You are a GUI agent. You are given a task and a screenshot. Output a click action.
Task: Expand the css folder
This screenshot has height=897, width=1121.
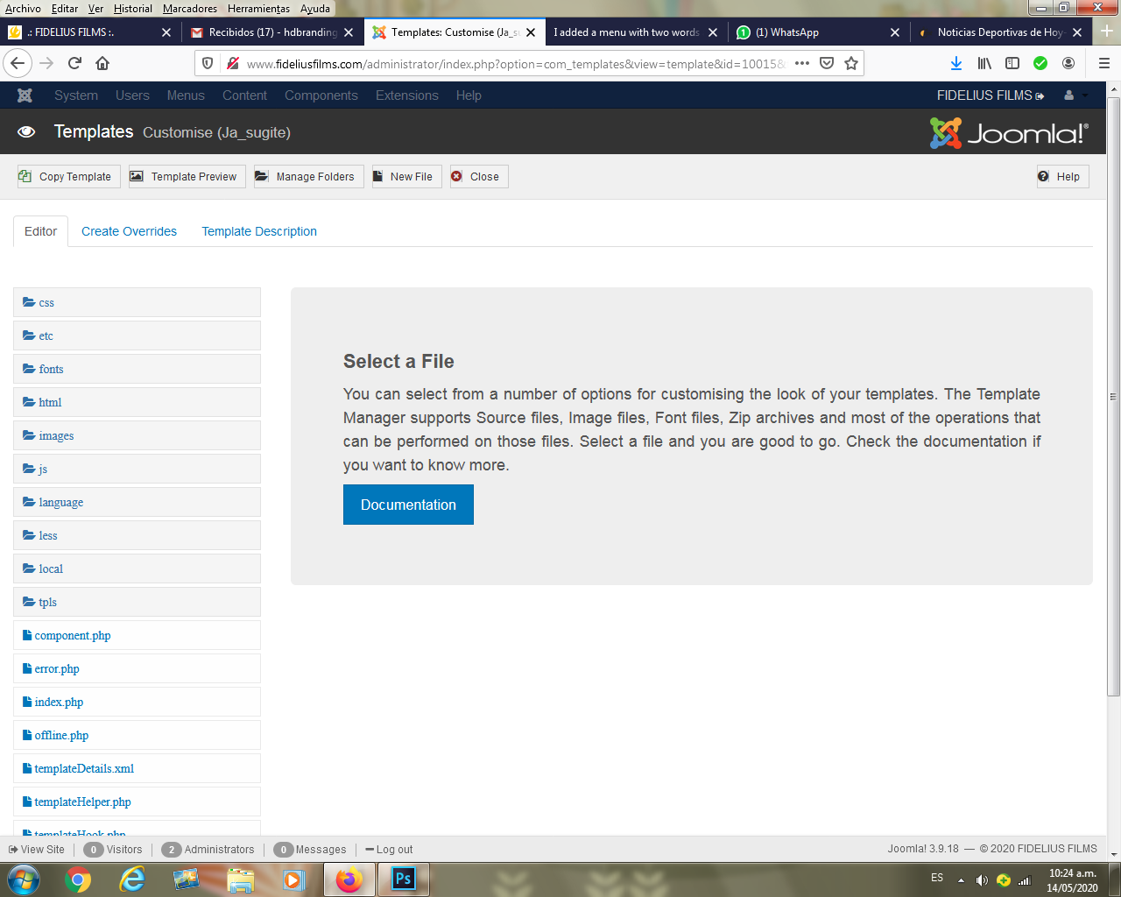pyautogui.click(x=137, y=302)
